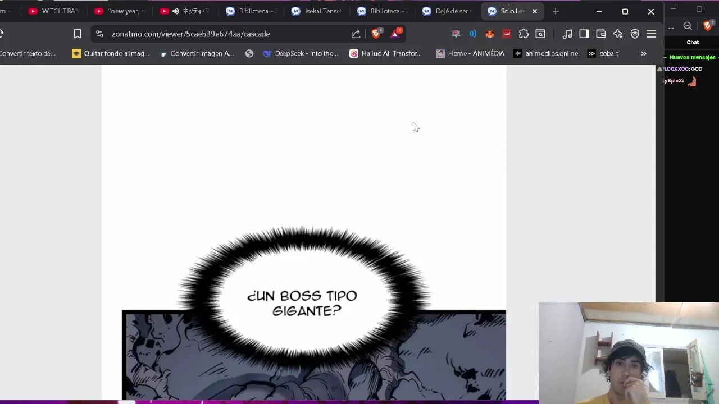Close the Solo Leveling tab
Viewport: 719px width, 404px height.
click(x=535, y=11)
